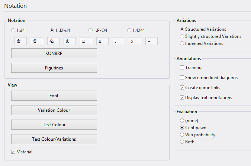Click the queen figurine symbol field

pos(37,41)
